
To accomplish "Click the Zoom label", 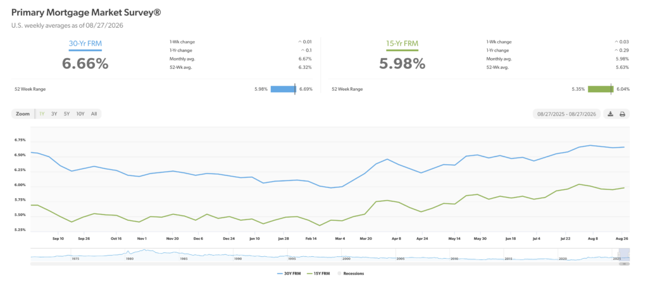I will coord(23,114).
